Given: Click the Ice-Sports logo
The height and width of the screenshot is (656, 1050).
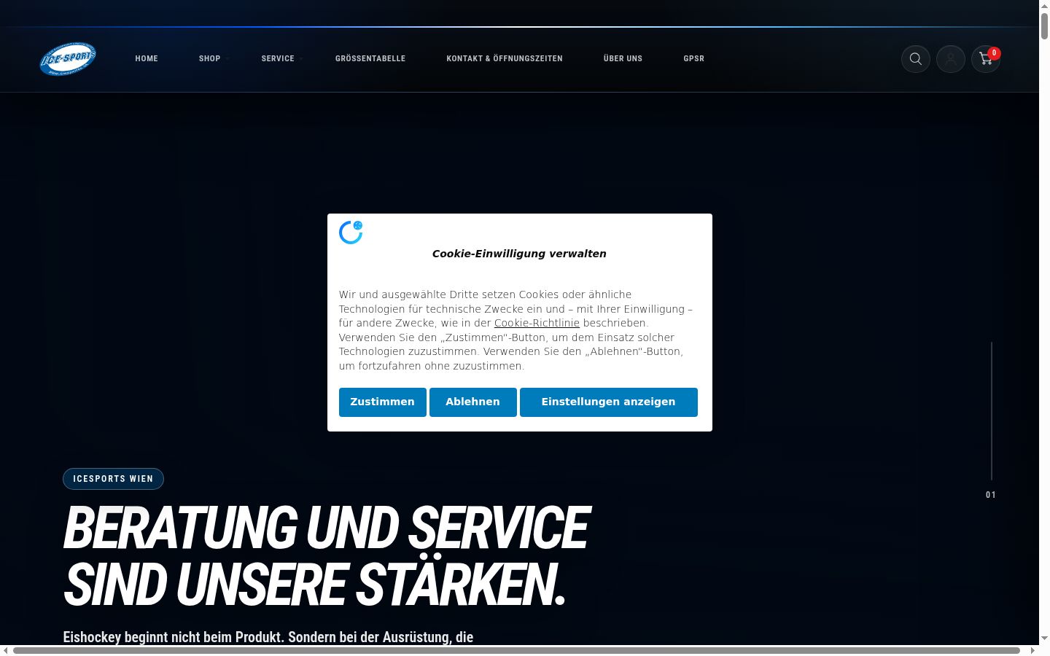Looking at the screenshot, I should click(x=68, y=59).
